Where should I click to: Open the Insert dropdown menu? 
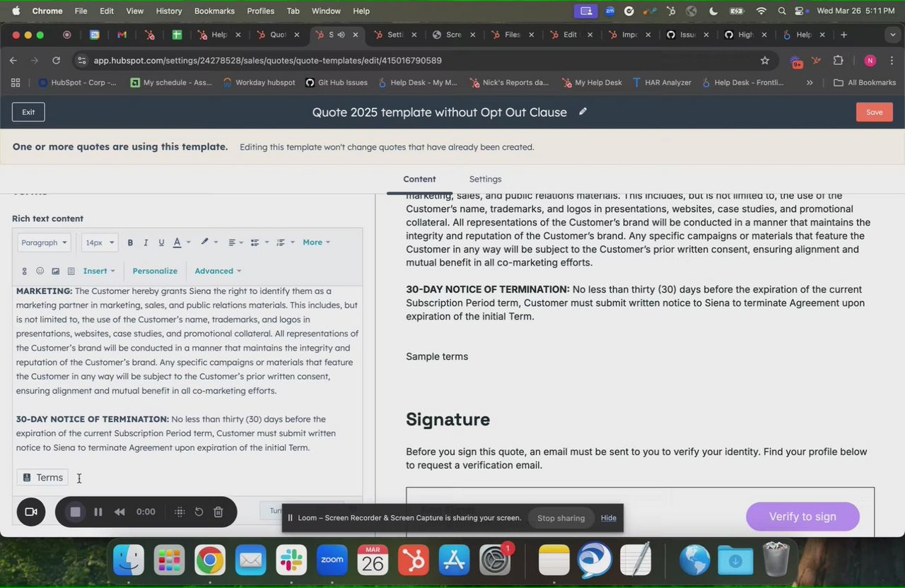pos(99,271)
